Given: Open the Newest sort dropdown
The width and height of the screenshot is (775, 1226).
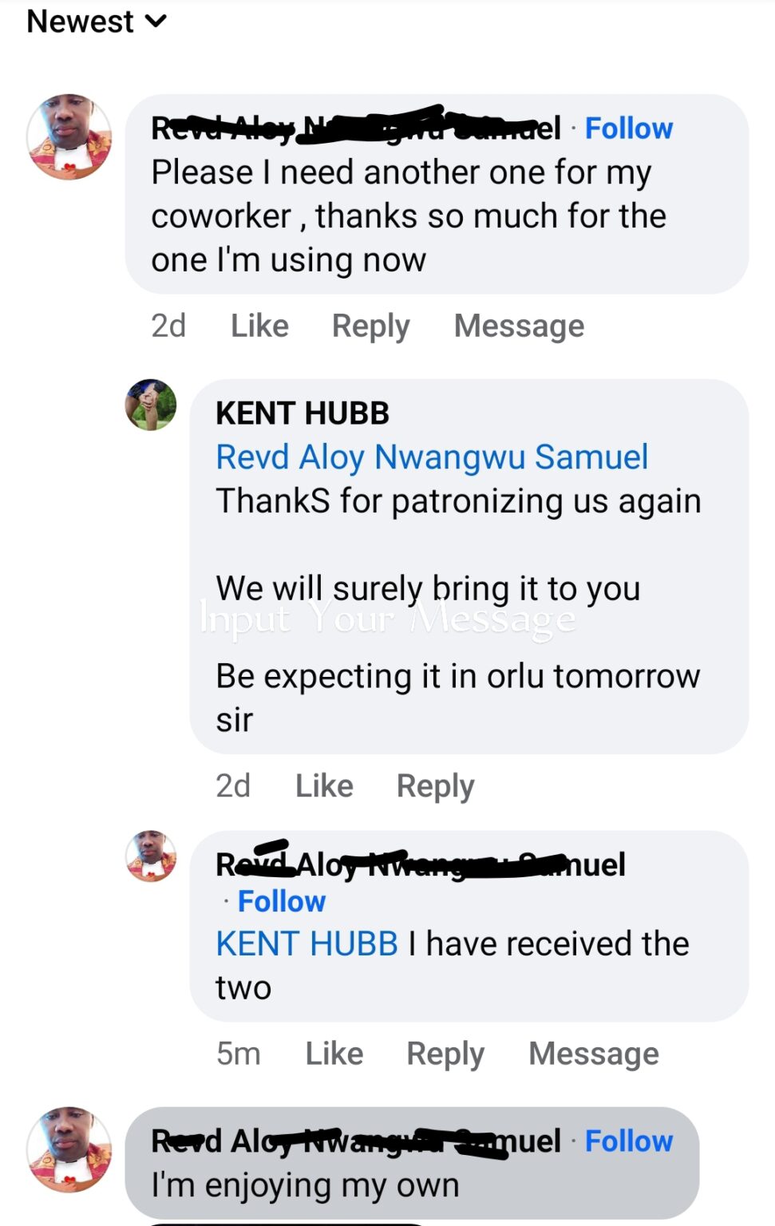Looking at the screenshot, I should point(97,22).
